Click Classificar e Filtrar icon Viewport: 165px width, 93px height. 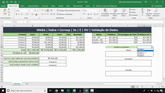[149, 13]
